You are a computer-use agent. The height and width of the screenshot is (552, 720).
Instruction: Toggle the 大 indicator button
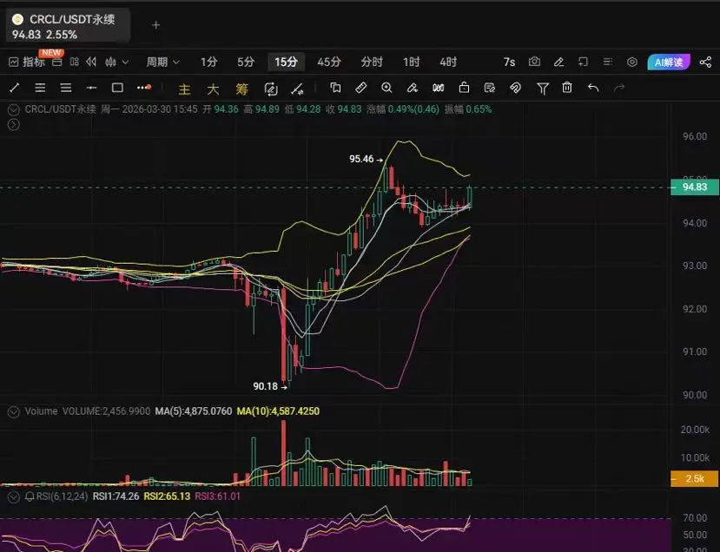point(213,89)
